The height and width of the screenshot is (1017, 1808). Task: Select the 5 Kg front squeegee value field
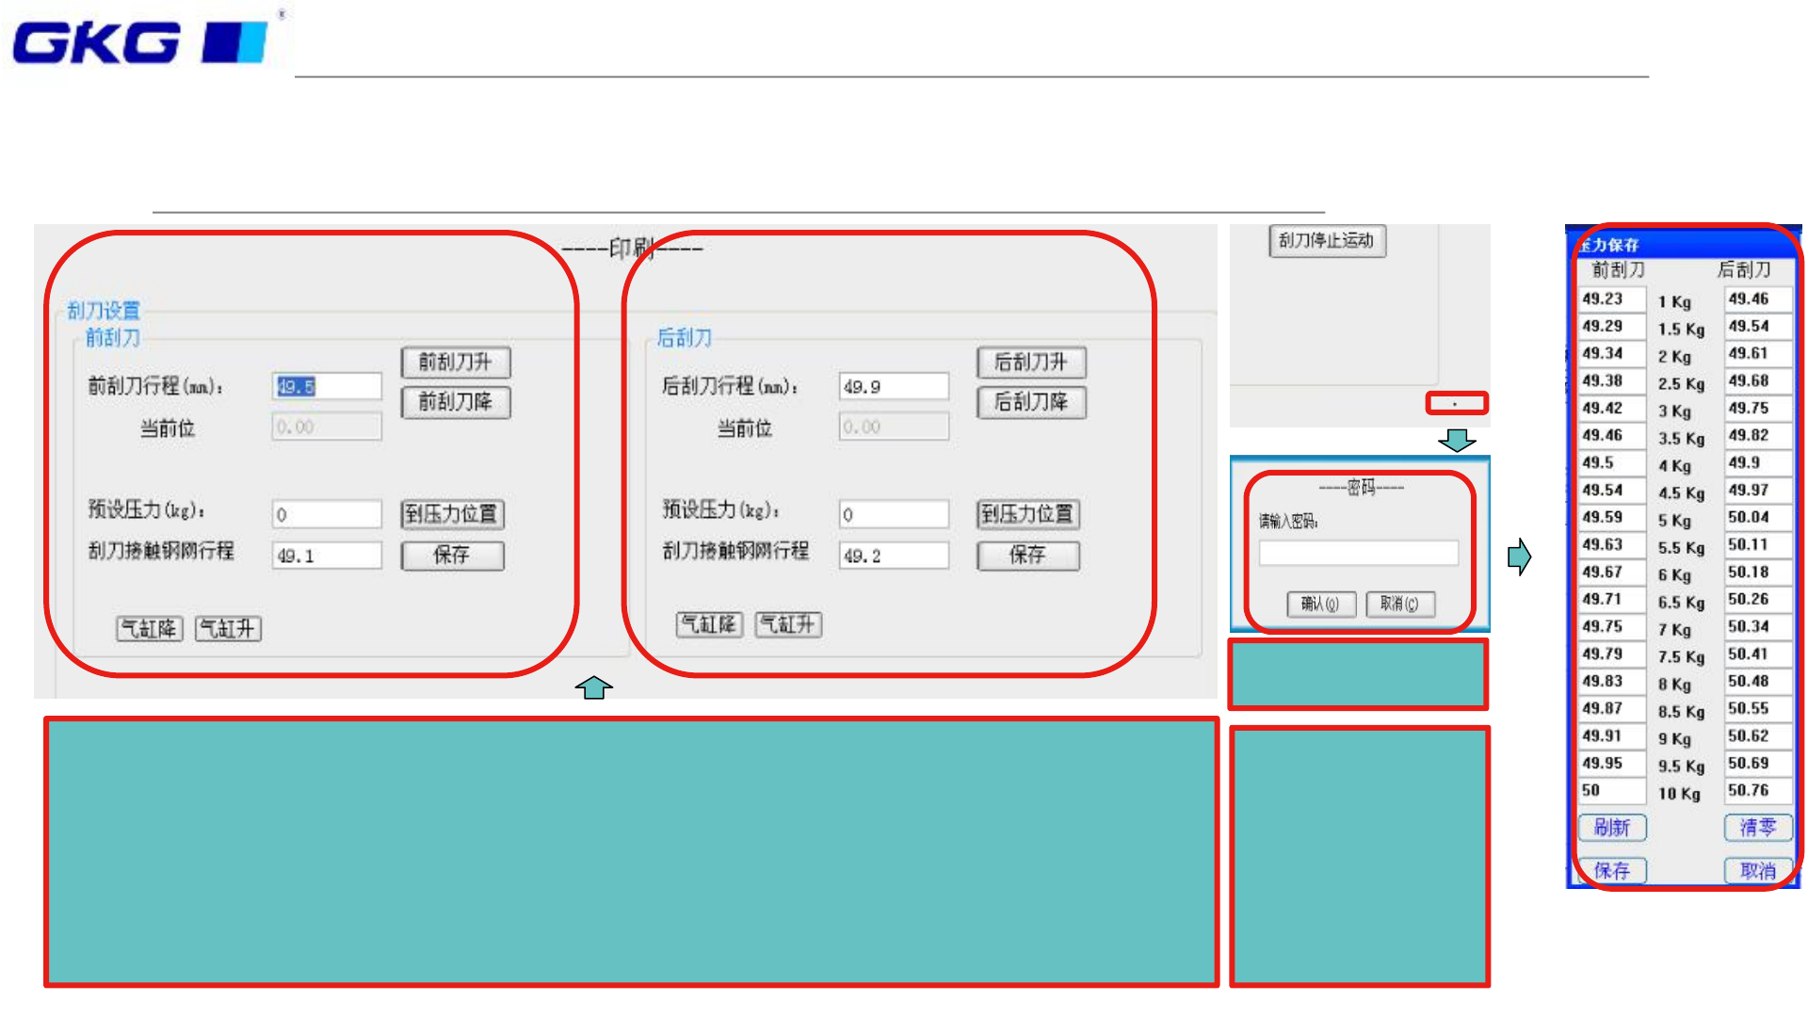tap(1611, 518)
